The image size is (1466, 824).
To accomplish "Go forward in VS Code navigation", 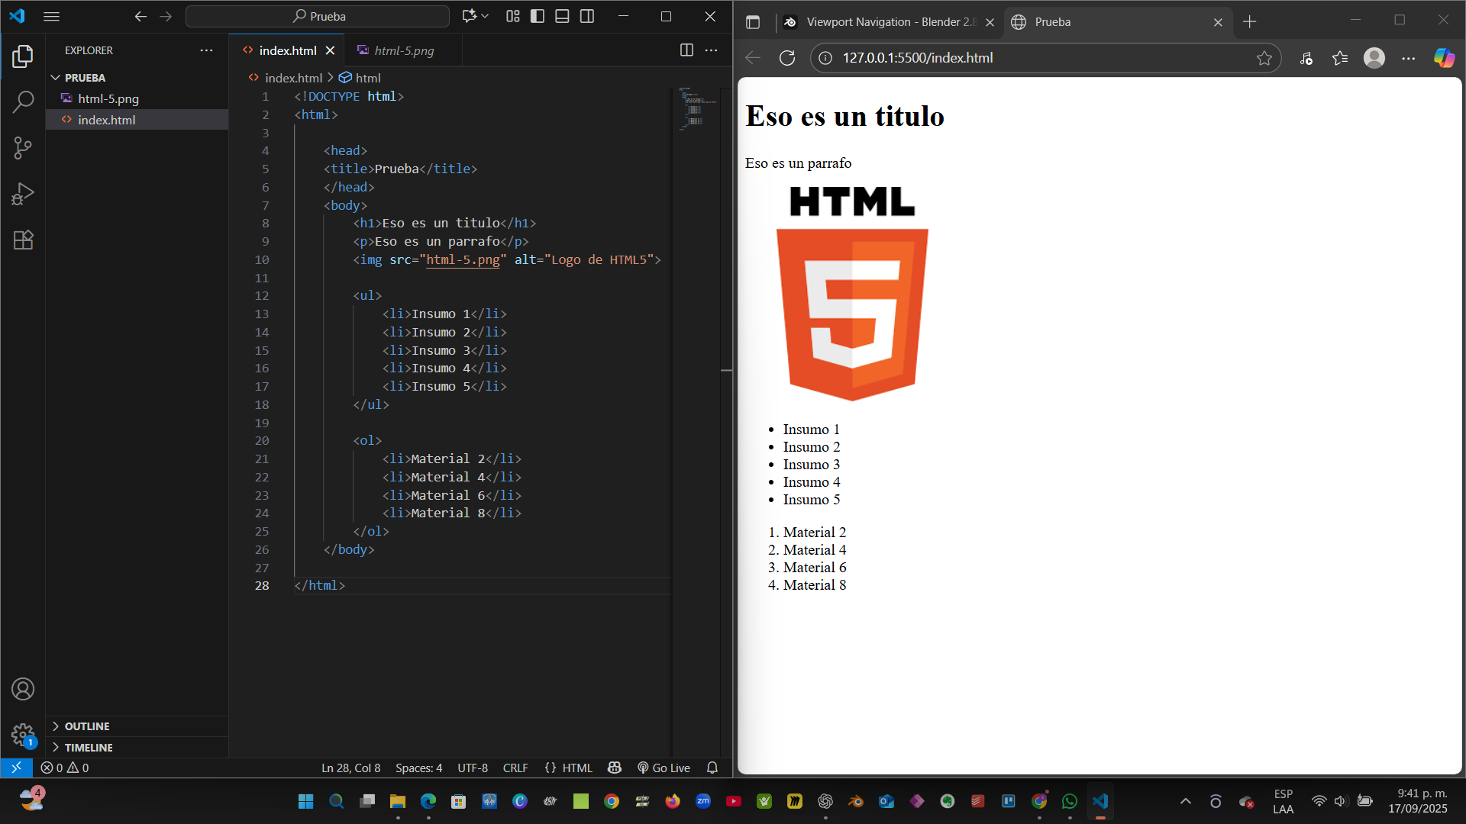I will coord(166,16).
